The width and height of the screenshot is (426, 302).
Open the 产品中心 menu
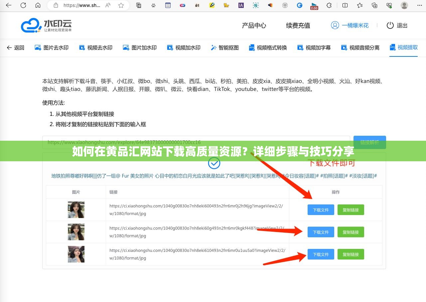[x=254, y=26]
